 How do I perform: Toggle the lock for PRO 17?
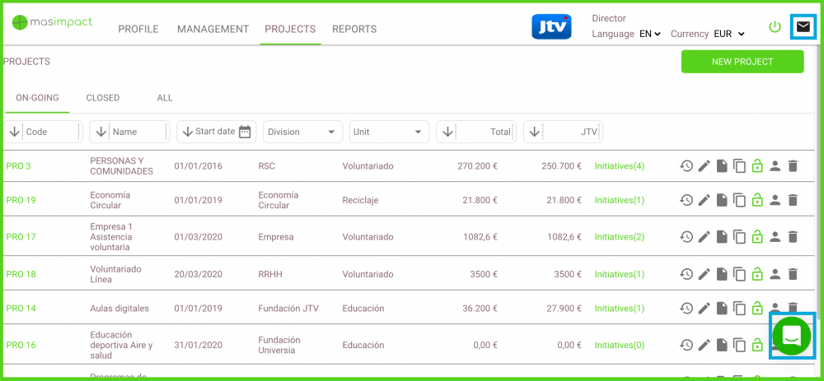click(x=757, y=237)
